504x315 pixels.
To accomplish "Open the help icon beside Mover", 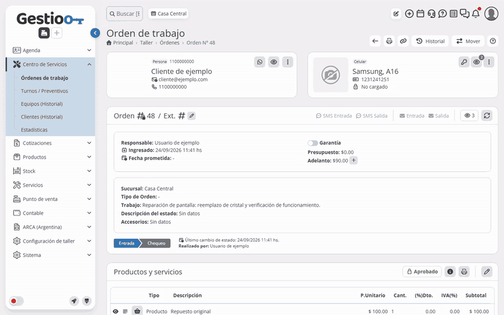I will (493, 41).
